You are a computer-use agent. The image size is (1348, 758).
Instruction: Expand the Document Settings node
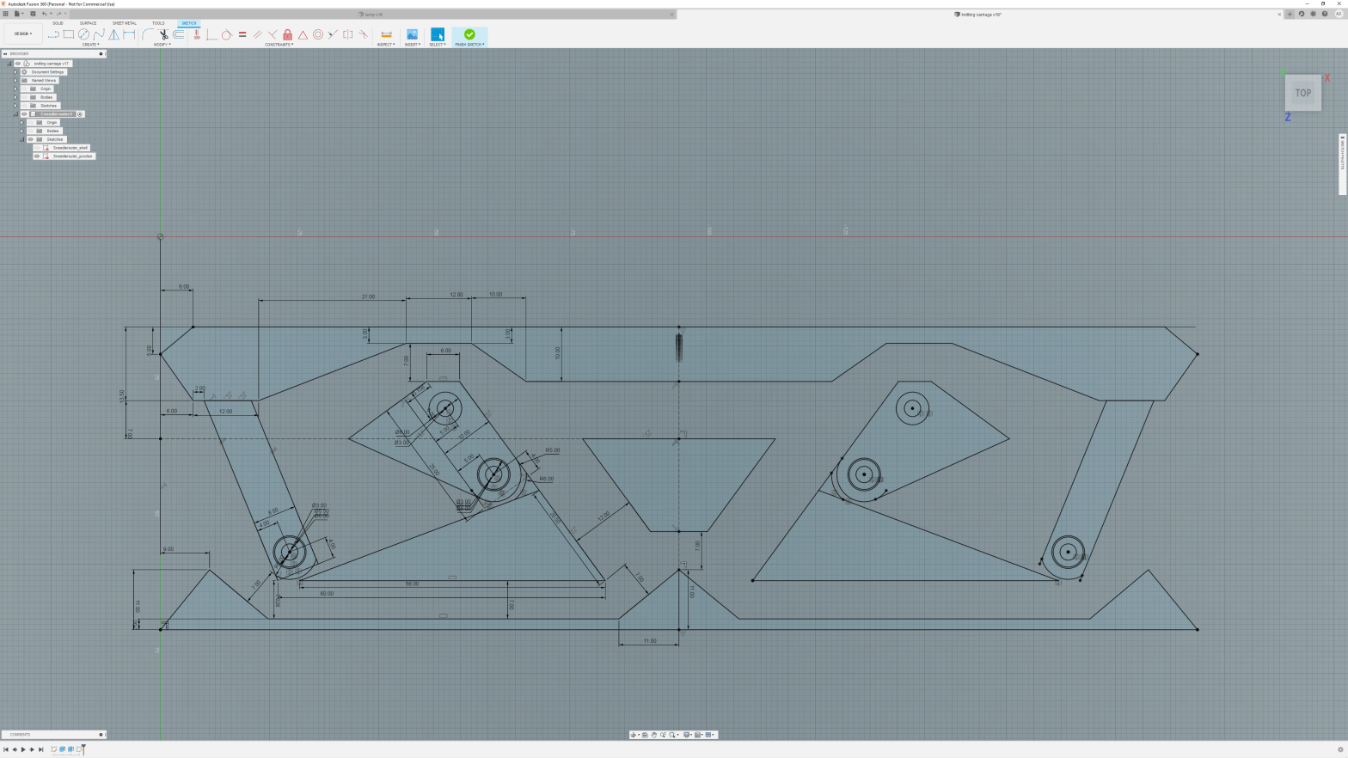15,72
